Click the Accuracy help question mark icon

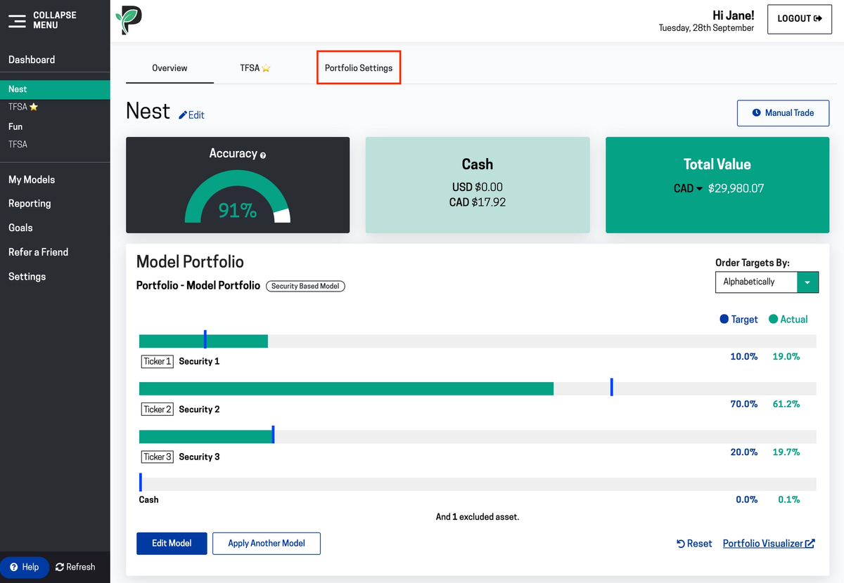(x=263, y=155)
